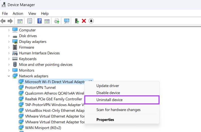Click the red X Uninstall device icon
Viewport: 201px width, 132px height.
(x=84, y=21)
